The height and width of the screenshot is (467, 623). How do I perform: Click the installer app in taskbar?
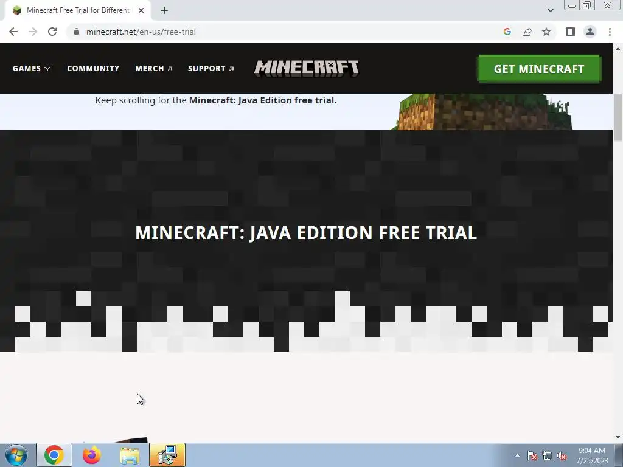[167, 455]
